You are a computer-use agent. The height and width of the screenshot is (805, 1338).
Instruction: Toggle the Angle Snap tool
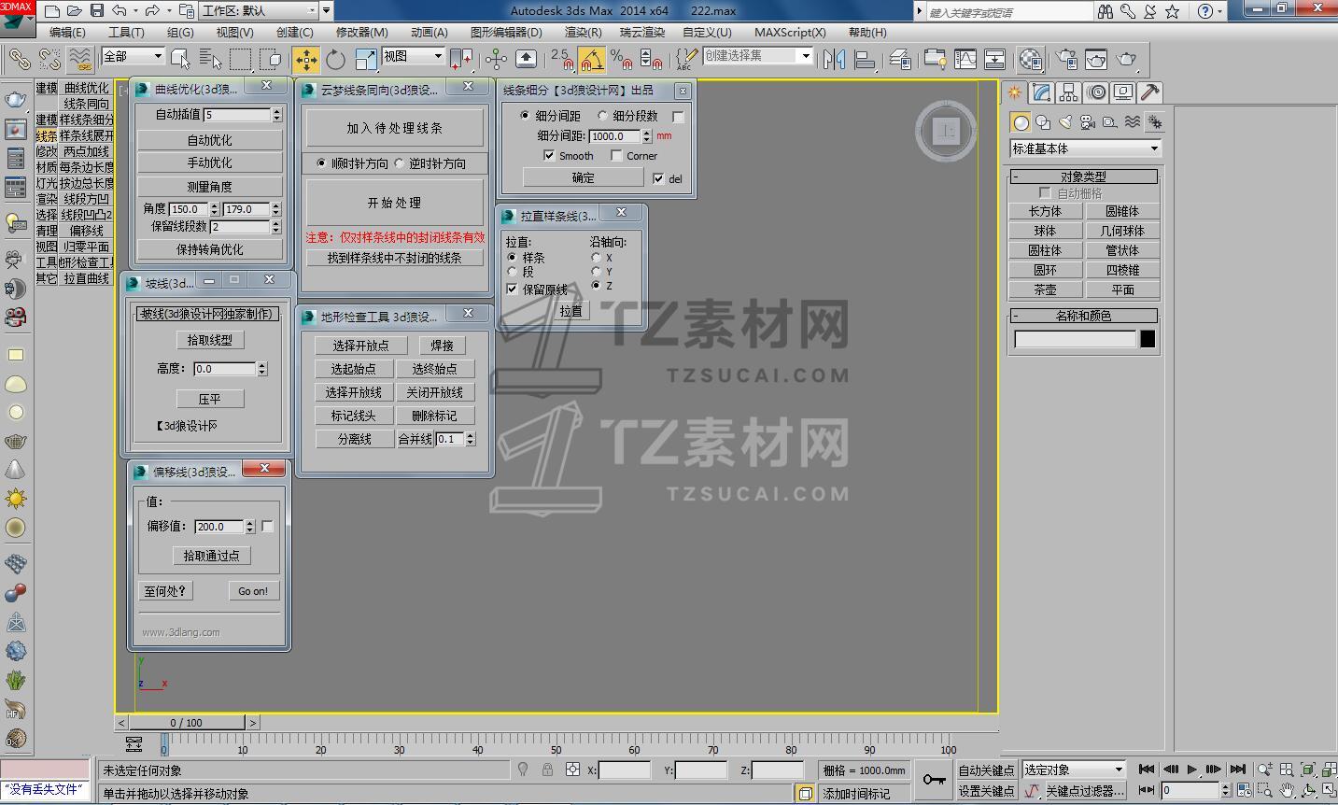590,60
